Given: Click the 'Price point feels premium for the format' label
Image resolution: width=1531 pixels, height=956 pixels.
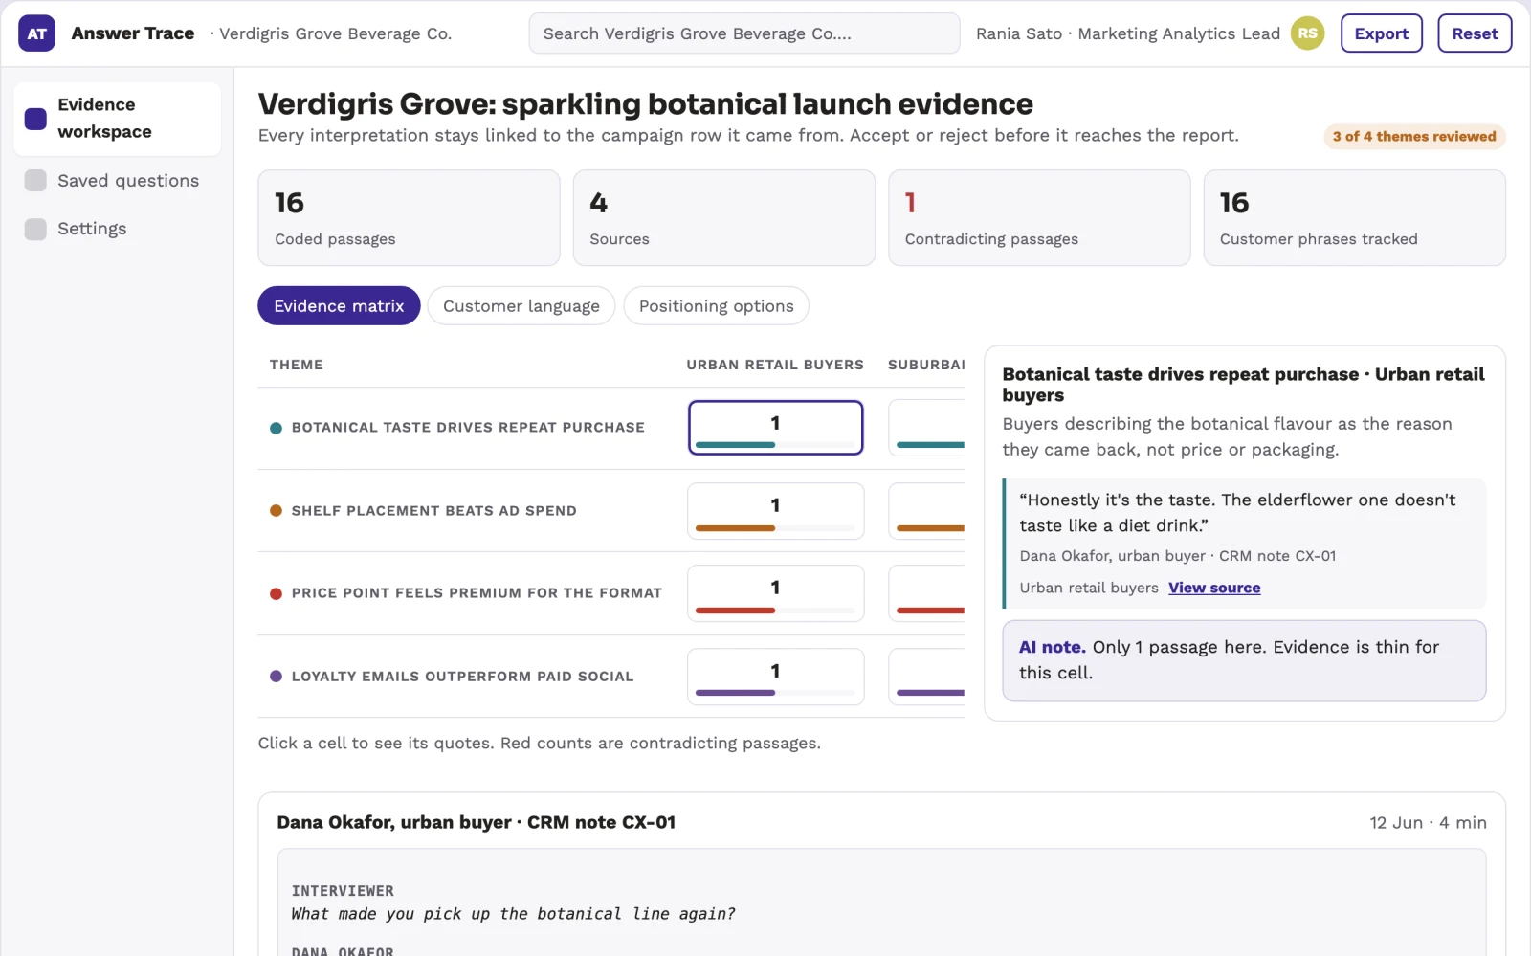Looking at the screenshot, I should pyautogui.click(x=477, y=593).
